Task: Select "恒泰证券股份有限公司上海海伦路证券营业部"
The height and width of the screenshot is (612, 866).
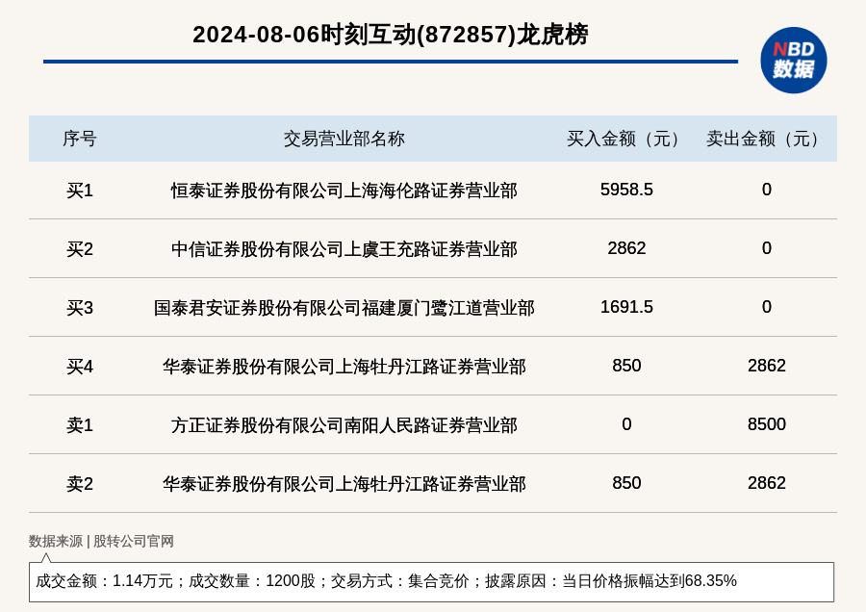Action: point(344,191)
